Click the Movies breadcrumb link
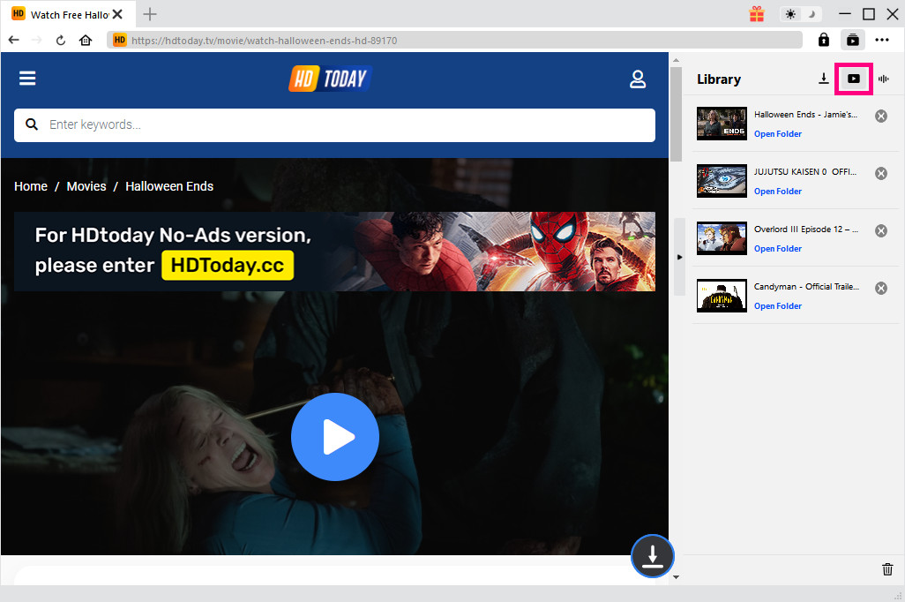 (x=86, y=186)
